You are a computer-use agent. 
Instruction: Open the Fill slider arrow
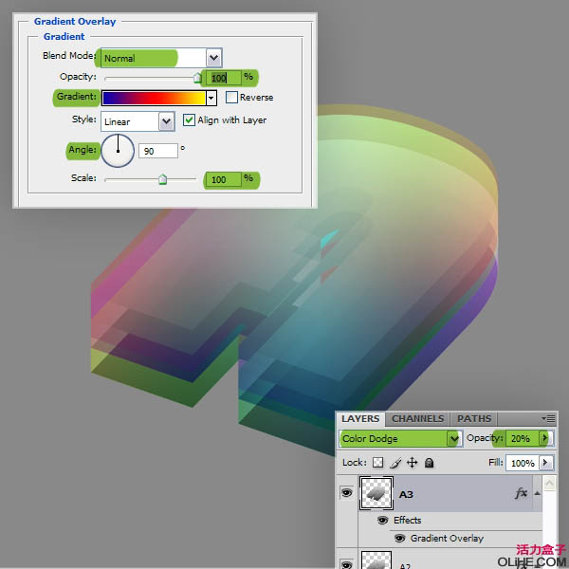pyautogui.click(x=546, y=463)
